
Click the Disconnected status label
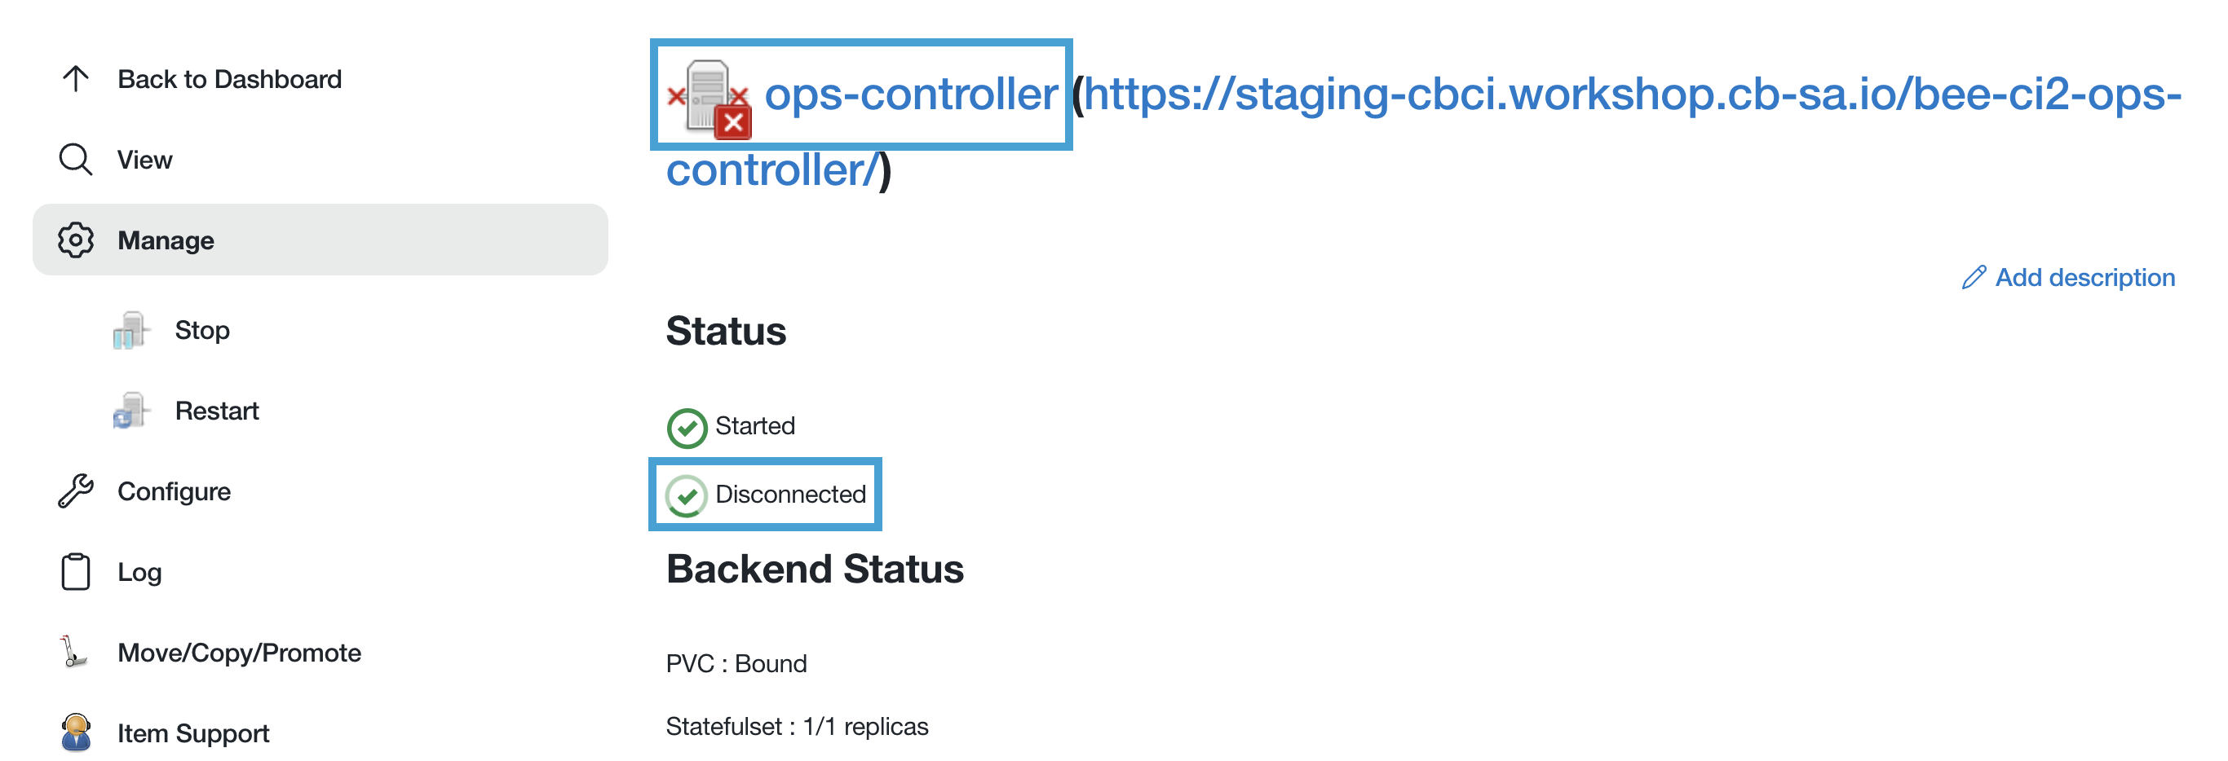(791, 493)
